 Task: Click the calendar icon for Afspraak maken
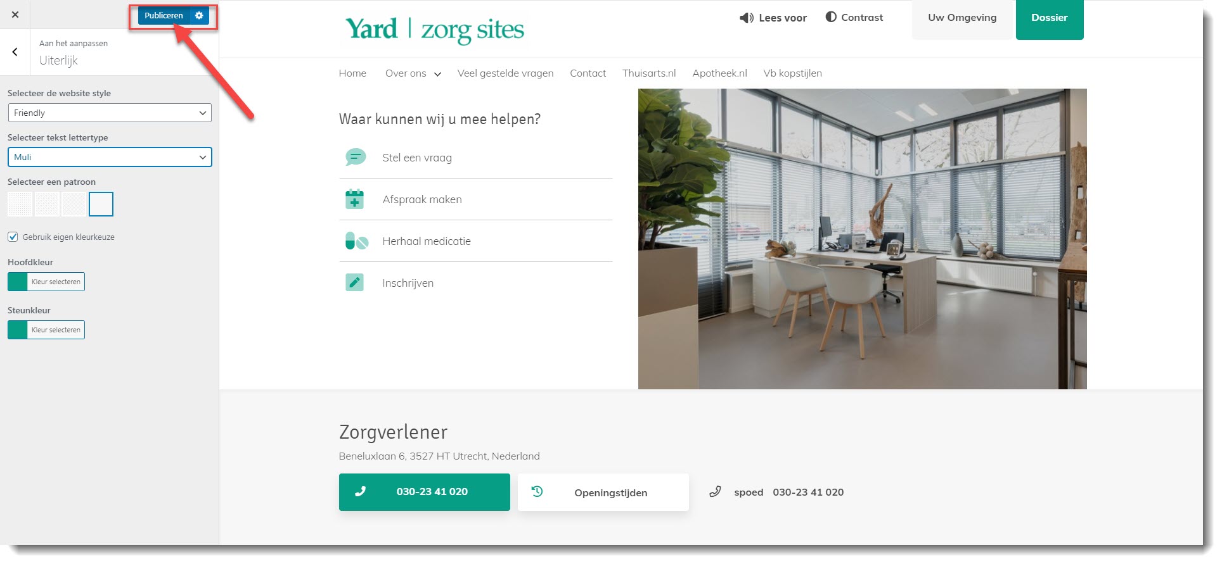tap(354, 199)
